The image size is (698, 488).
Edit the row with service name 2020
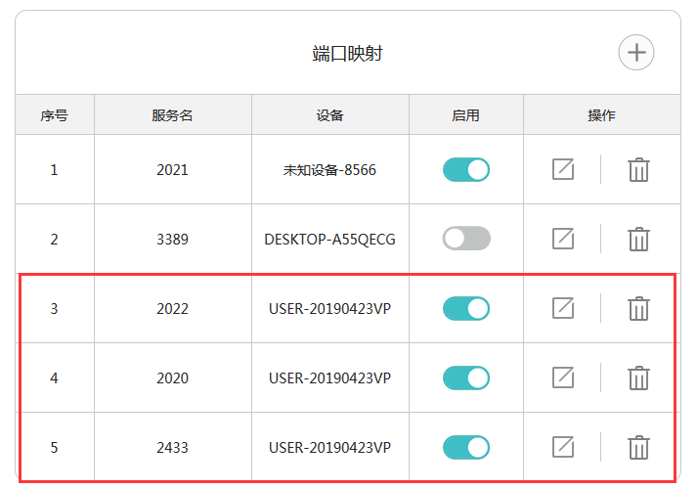click(563, 377)
